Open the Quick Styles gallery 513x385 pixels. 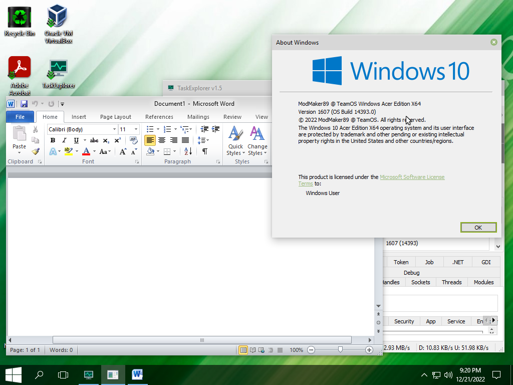click(x=235, y=141)
